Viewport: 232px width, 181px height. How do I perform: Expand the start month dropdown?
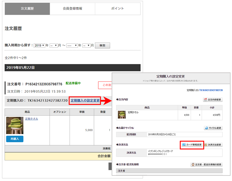point(54,45)
